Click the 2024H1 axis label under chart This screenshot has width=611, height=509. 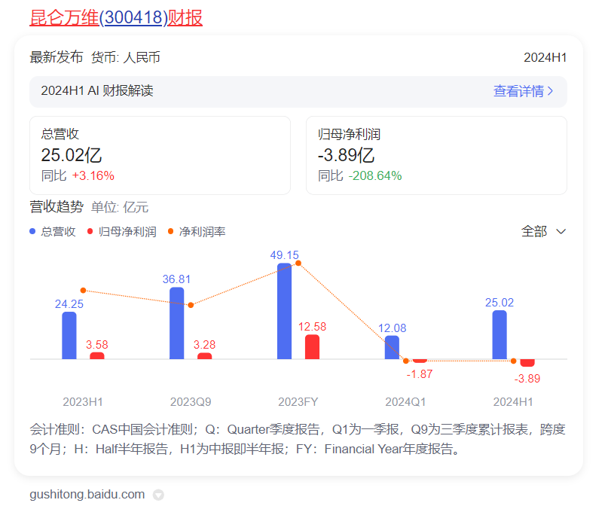click(513, 402)
